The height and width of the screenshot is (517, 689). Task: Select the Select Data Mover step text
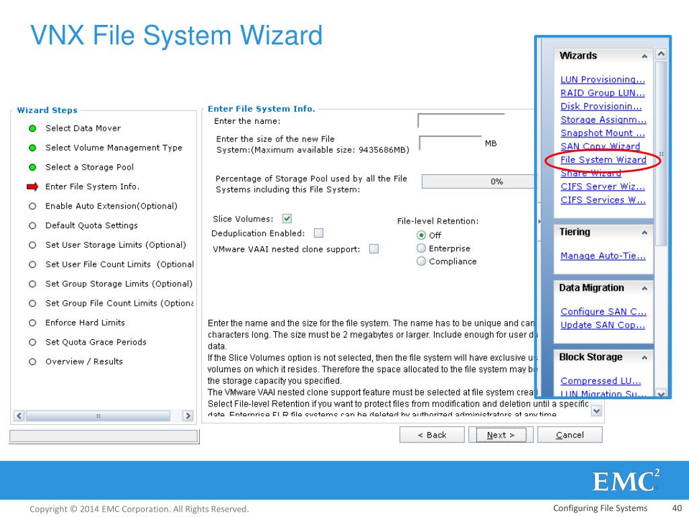(83, 129)
